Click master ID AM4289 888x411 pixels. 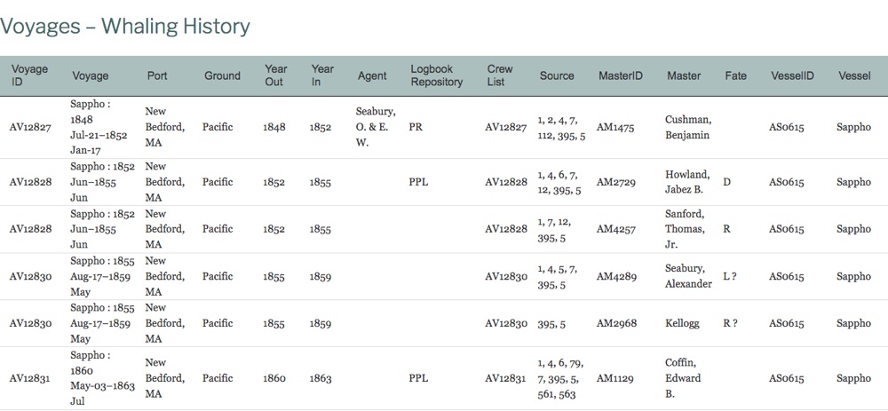[x=614, y=276]
